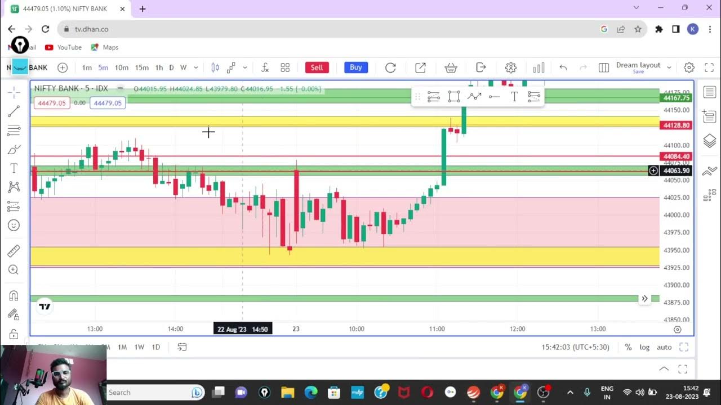Toggle percent scale mode
Screen dimensions: 721x405
628,347
